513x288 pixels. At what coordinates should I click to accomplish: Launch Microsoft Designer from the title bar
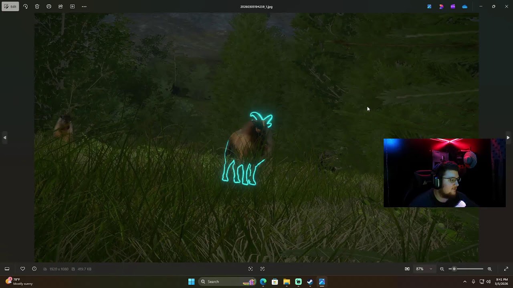(441, 6)
